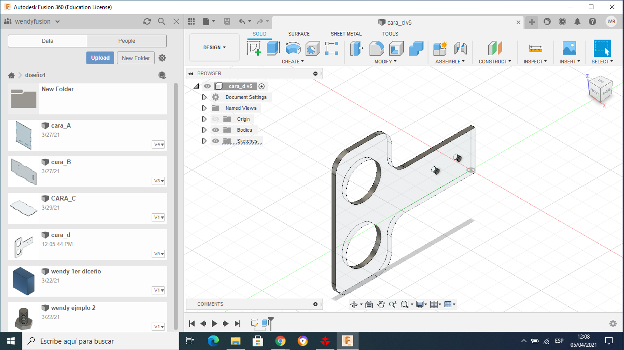Open the MODIFY dropdown menu
Image resolution: width=624 pixels, height=350 pixels.
[x=386, y=62]
